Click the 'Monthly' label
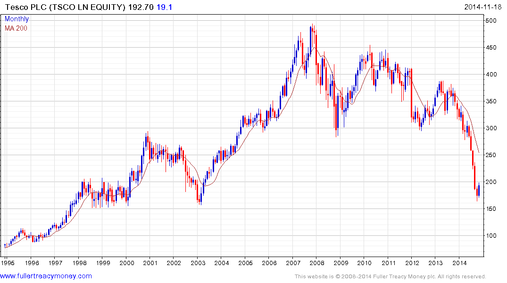Screen dimensions: 507x283 (x=17, y=19)
